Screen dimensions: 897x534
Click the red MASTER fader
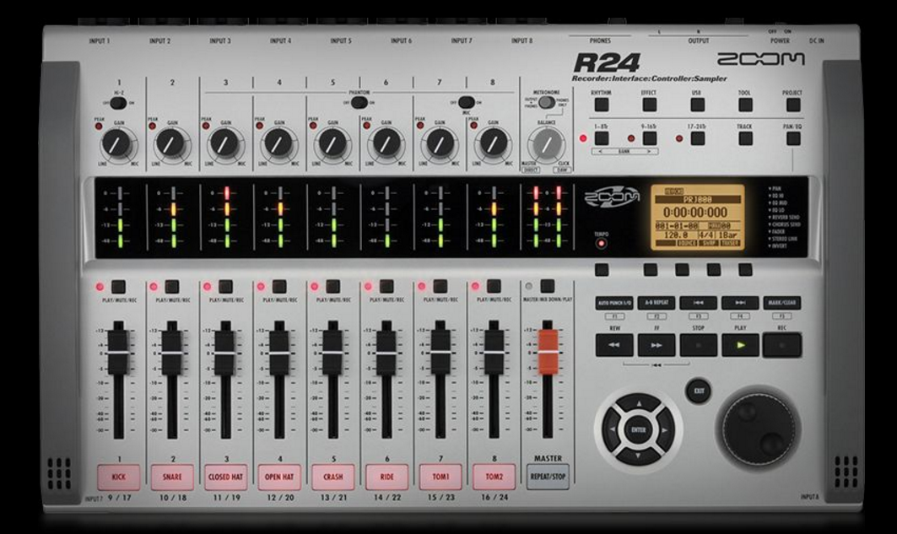click(x=548, y=350)
